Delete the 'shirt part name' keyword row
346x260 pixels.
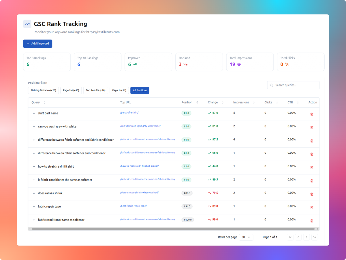(x=312, y=114)
